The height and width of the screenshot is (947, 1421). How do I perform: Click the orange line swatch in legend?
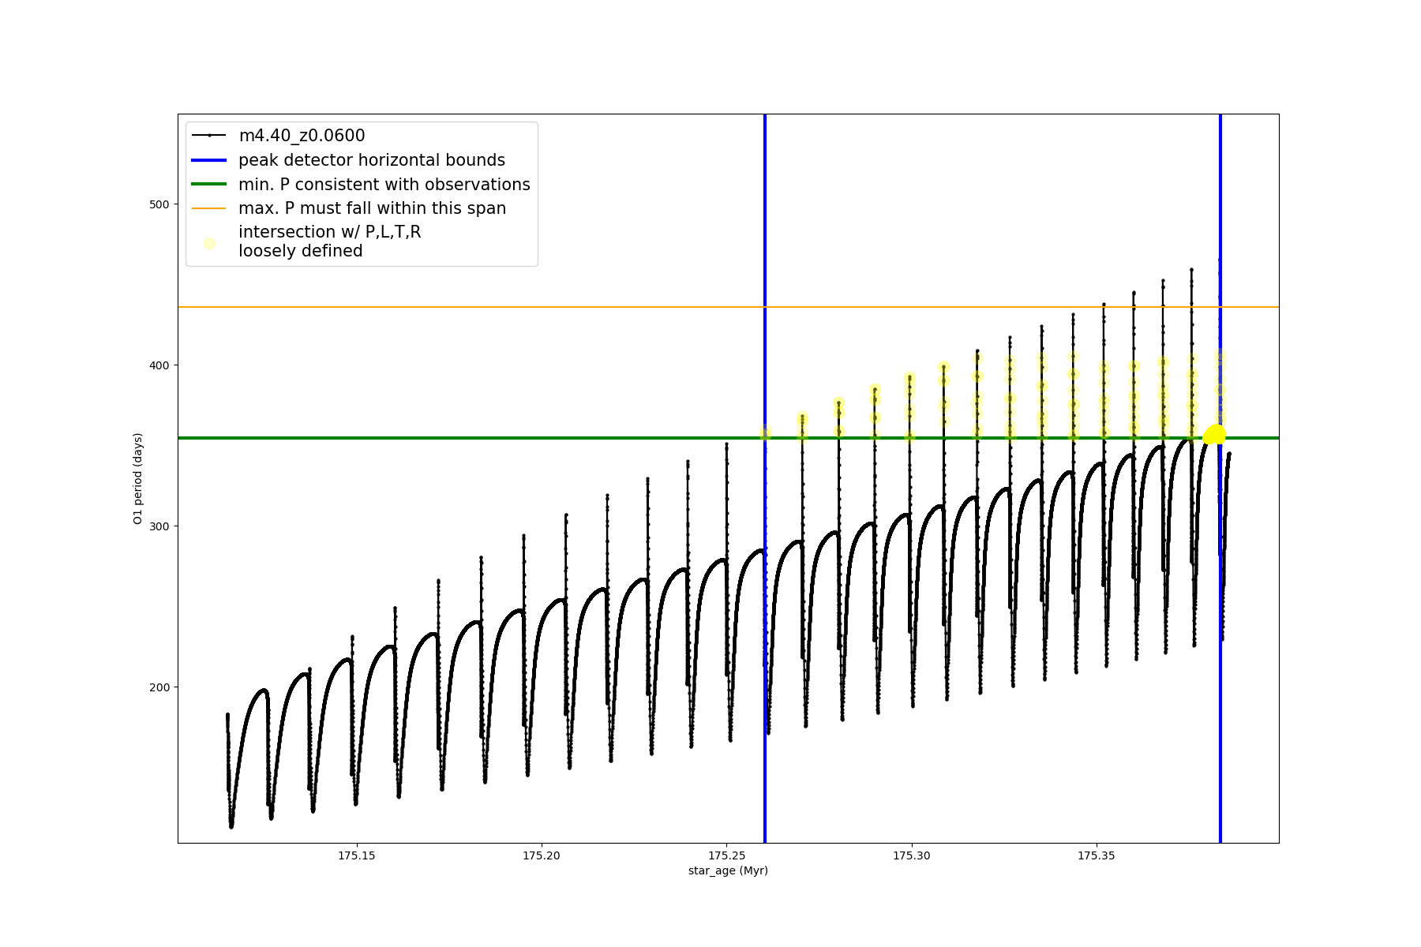209,208
